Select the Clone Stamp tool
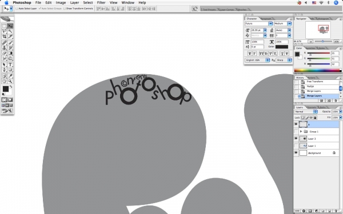343x214 pixels. (4, 48)
